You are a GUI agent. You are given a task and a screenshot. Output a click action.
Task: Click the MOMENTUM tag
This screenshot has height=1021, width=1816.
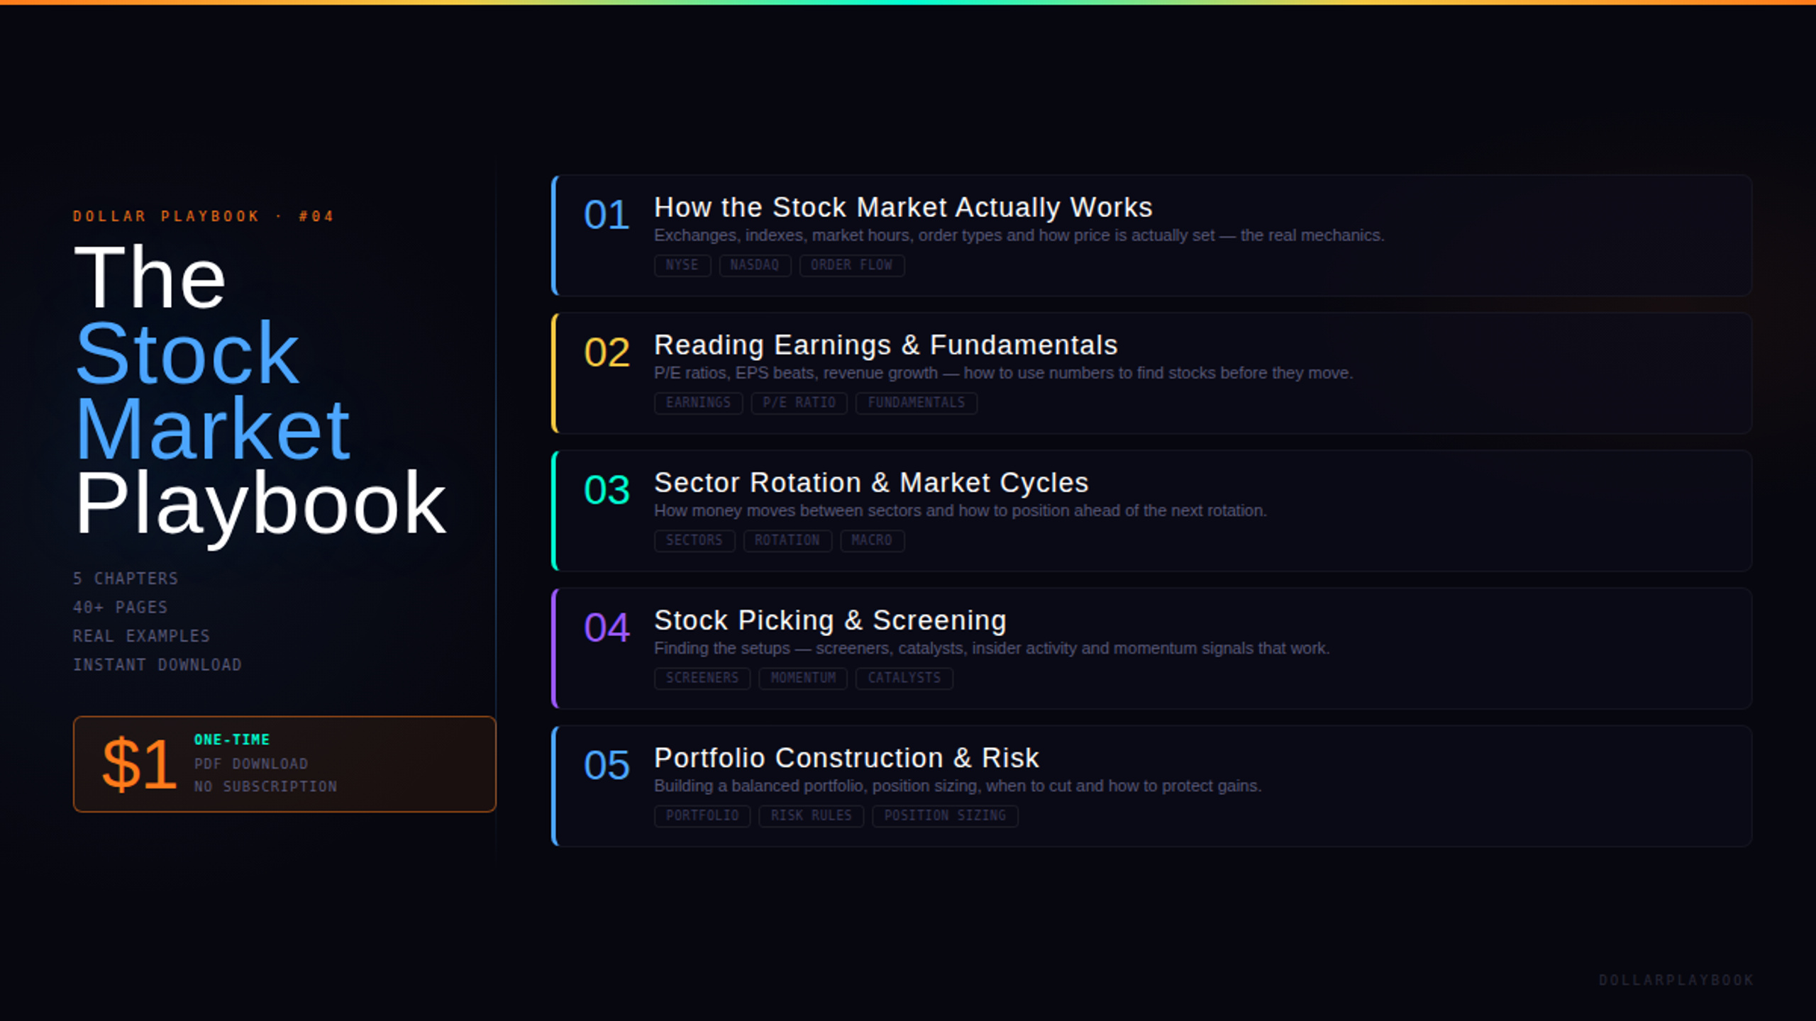click(x=804, y=678)
